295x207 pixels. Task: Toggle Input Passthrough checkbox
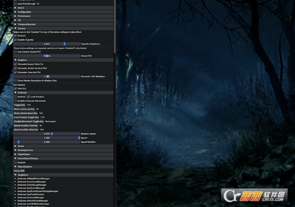(15, 4)
